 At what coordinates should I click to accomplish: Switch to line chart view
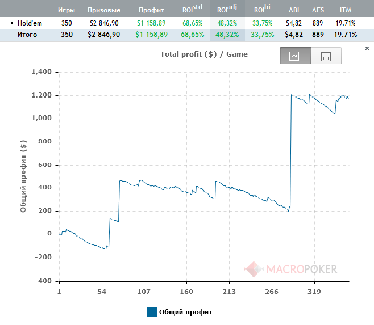[296, 56]
